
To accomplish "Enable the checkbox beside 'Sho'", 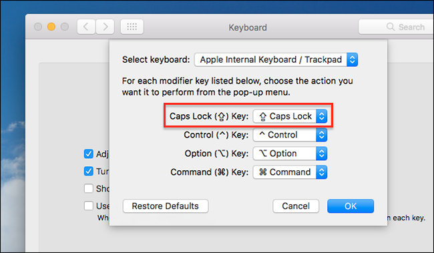I will 89,188.
